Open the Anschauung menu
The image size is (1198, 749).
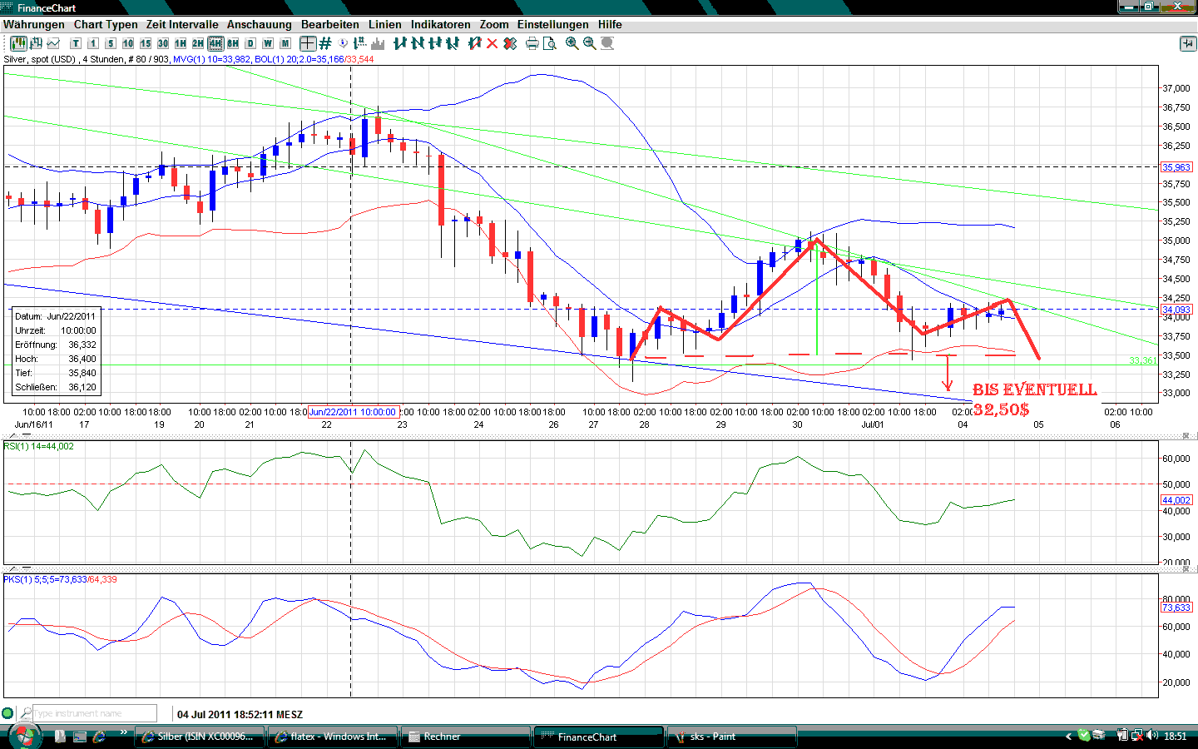click(x=260, y=25)
